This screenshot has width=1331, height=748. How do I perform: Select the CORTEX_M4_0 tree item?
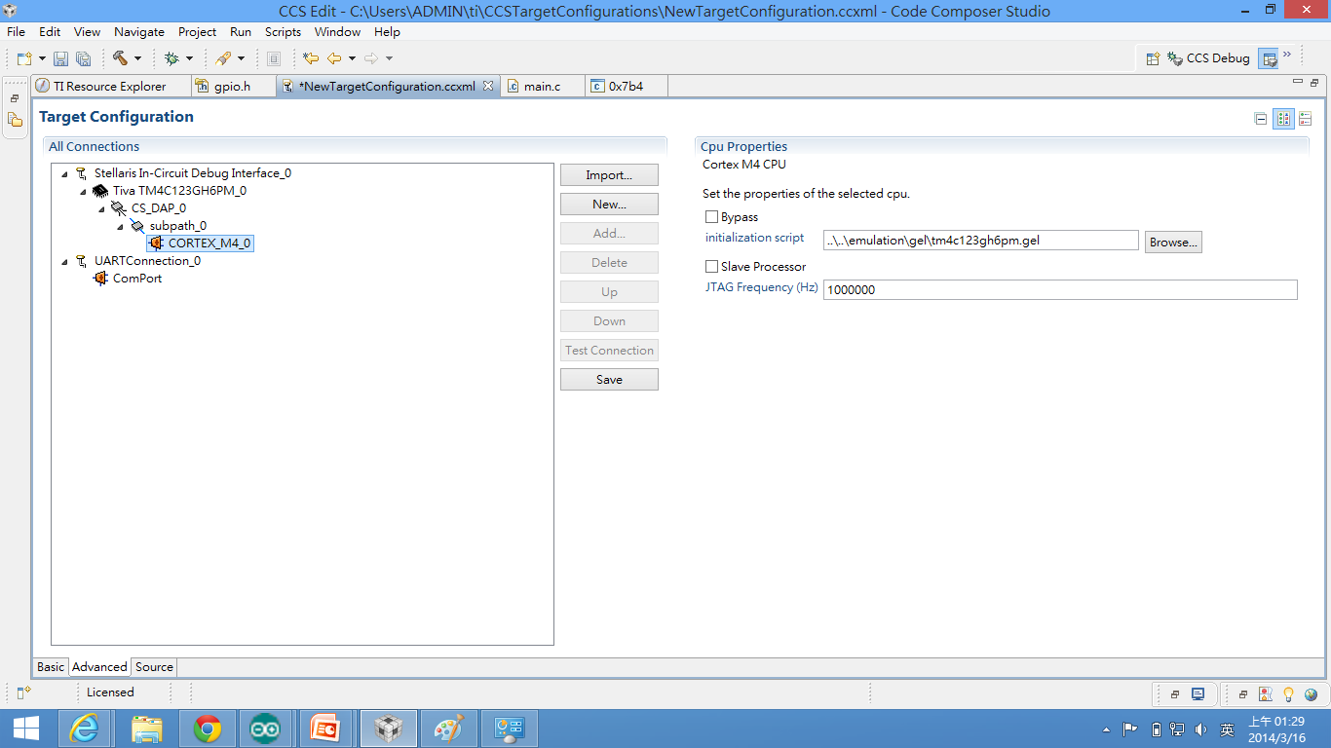(x=200, y=243)
